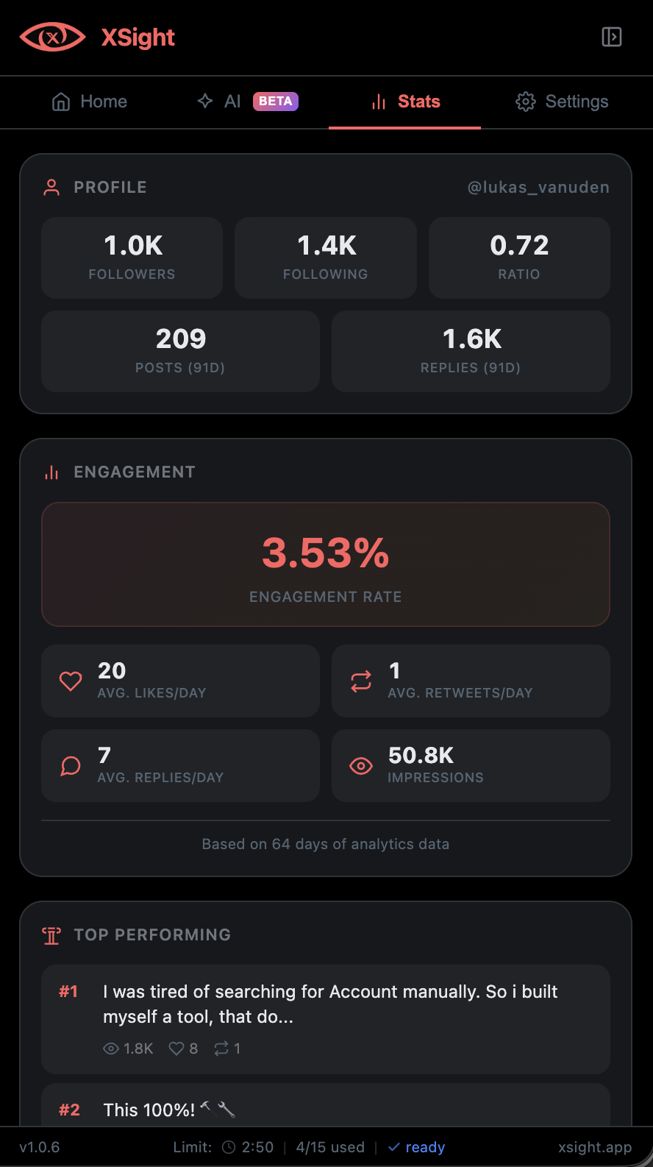This screenshot has height=1167, width=653.
Task: Open the AI BETA section
Action: (x=246, y=102)
